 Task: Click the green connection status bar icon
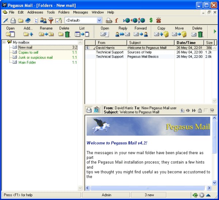(195, 195)
